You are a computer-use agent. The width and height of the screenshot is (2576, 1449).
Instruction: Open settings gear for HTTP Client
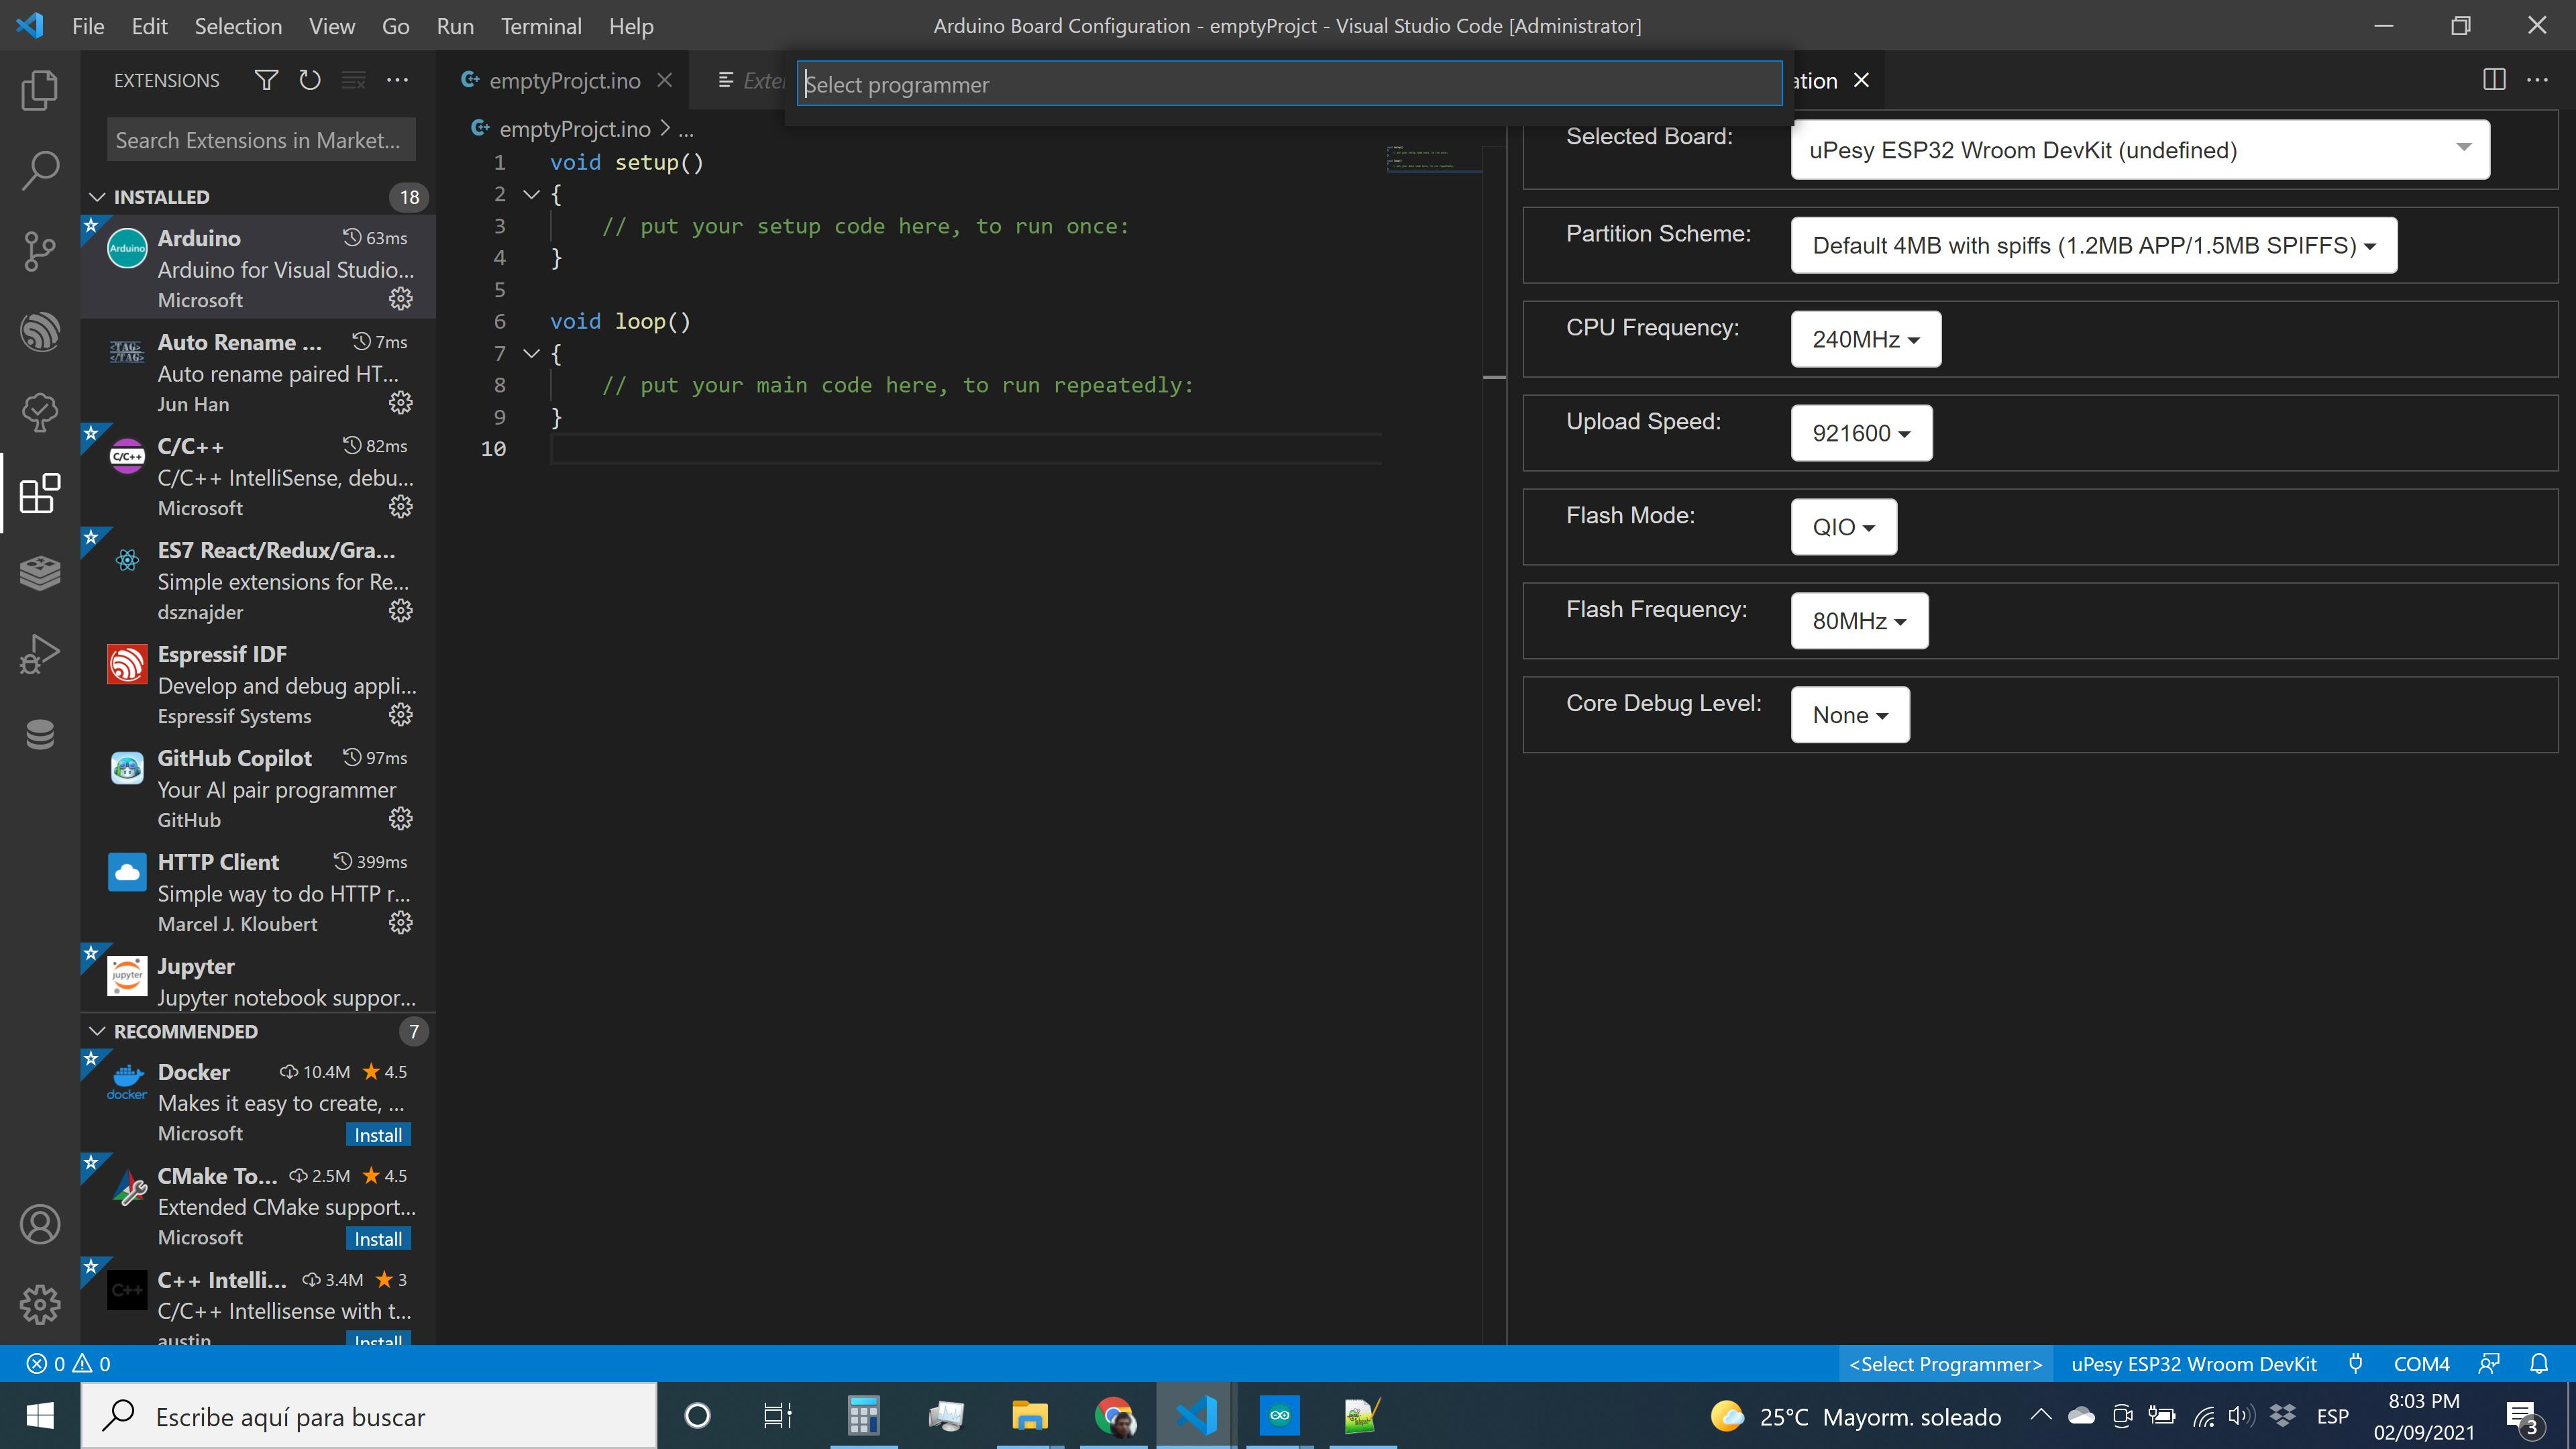400,923
